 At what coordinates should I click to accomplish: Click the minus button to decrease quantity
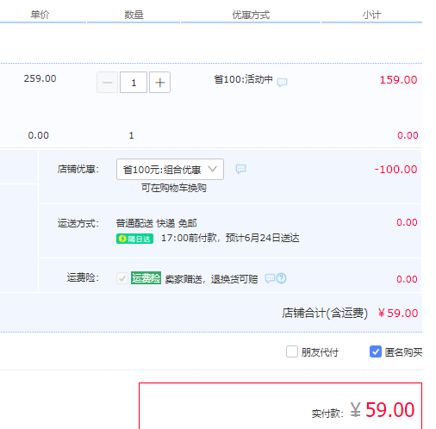(x=107, y=83)
